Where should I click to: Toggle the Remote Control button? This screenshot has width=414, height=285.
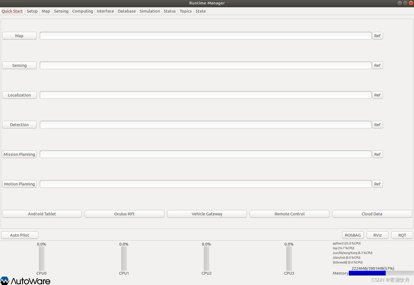pyautogui.click(x=289, y=214)
